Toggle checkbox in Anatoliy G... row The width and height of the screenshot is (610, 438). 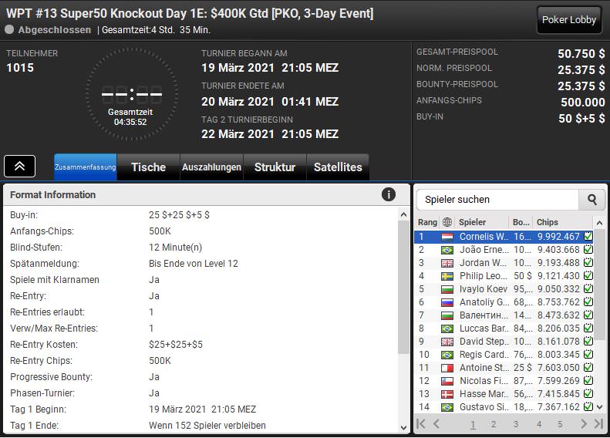(x=588, y=302)
